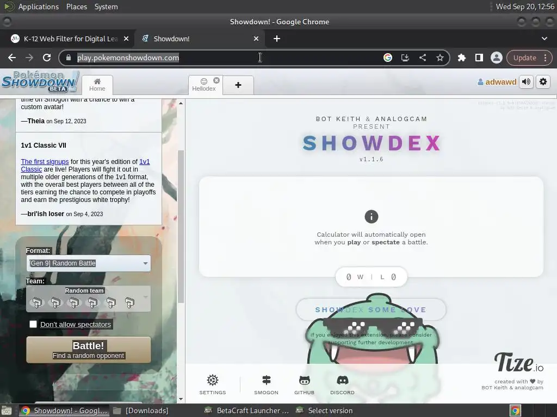The height and width of the screenshot is (417, 557).
Task: Click the install app icon in address bar
Action: click(x=405, y=58)
